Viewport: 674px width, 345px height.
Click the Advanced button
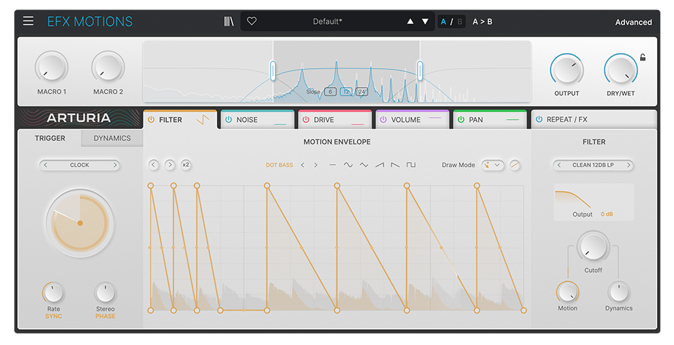click(633, 22)
